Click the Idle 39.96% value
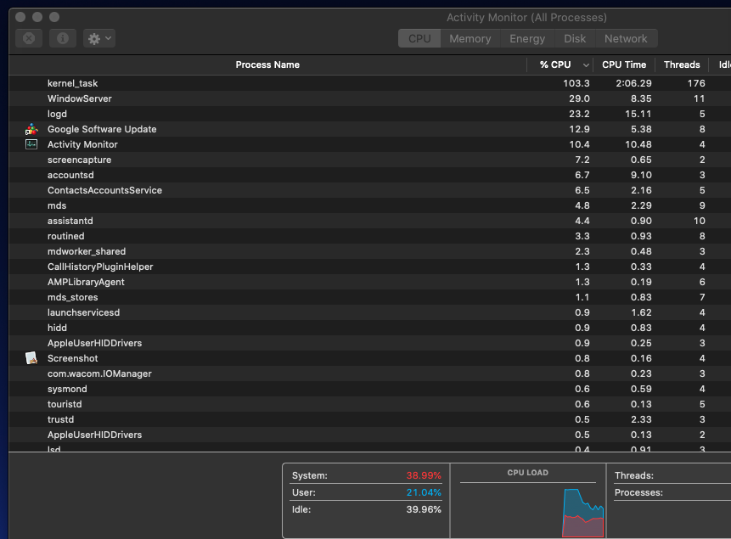 pyautogui.click(x=424, y=509)
